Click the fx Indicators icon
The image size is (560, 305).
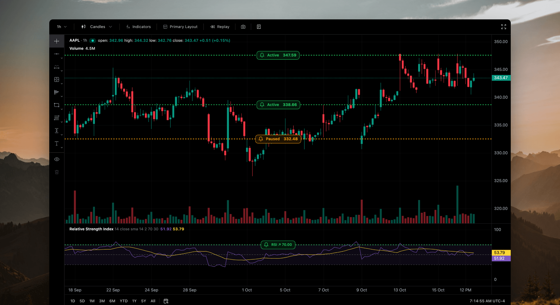(128, 27)
